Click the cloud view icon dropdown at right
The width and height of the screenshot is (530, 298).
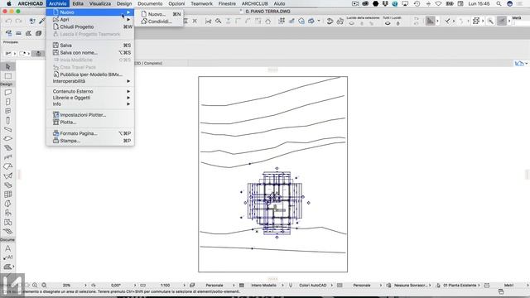pyautogui.click(x=521, y=63)
